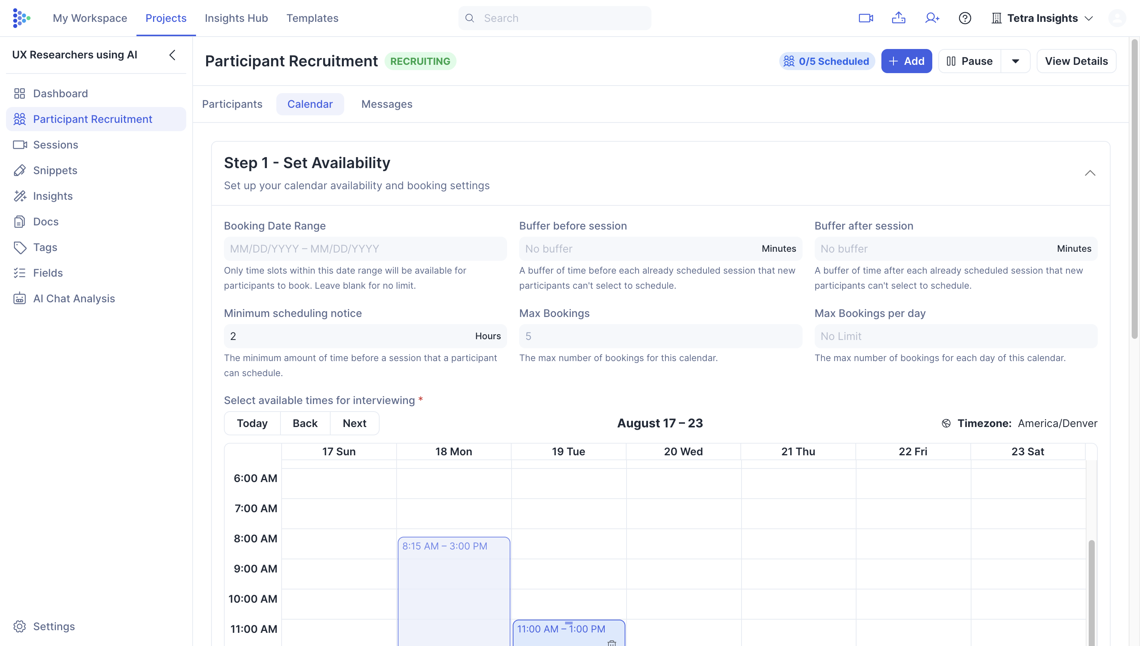The image size is (1140, 646).
Task: Click Buffer after session field
Action: [956, 249]
